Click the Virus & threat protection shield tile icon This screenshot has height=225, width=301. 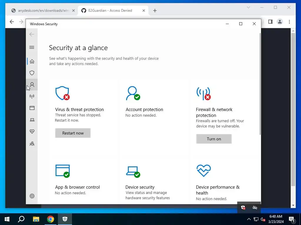(62, 93)
